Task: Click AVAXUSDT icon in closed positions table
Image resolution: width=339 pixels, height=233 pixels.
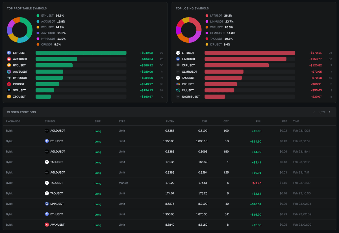Action: 47,225
